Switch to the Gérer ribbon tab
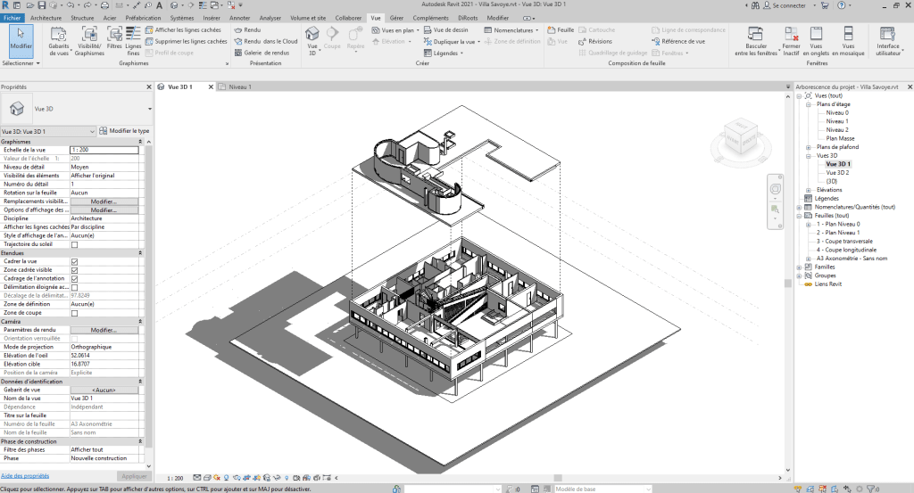The image size is (914, 493). tap(396, 18)
